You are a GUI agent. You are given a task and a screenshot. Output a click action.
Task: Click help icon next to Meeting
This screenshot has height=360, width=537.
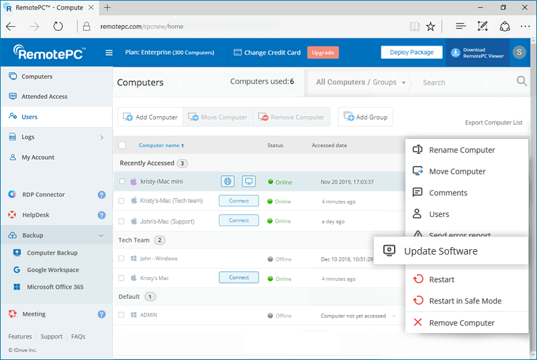101,314
